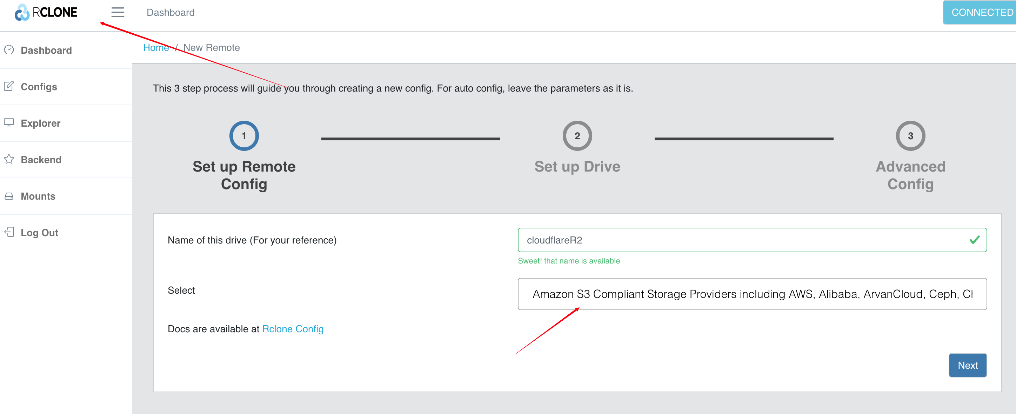Click the Explorer monitor icon
Image resolution: width=1016 pixels, height=414 pixels.
click(x=9, y=123)
